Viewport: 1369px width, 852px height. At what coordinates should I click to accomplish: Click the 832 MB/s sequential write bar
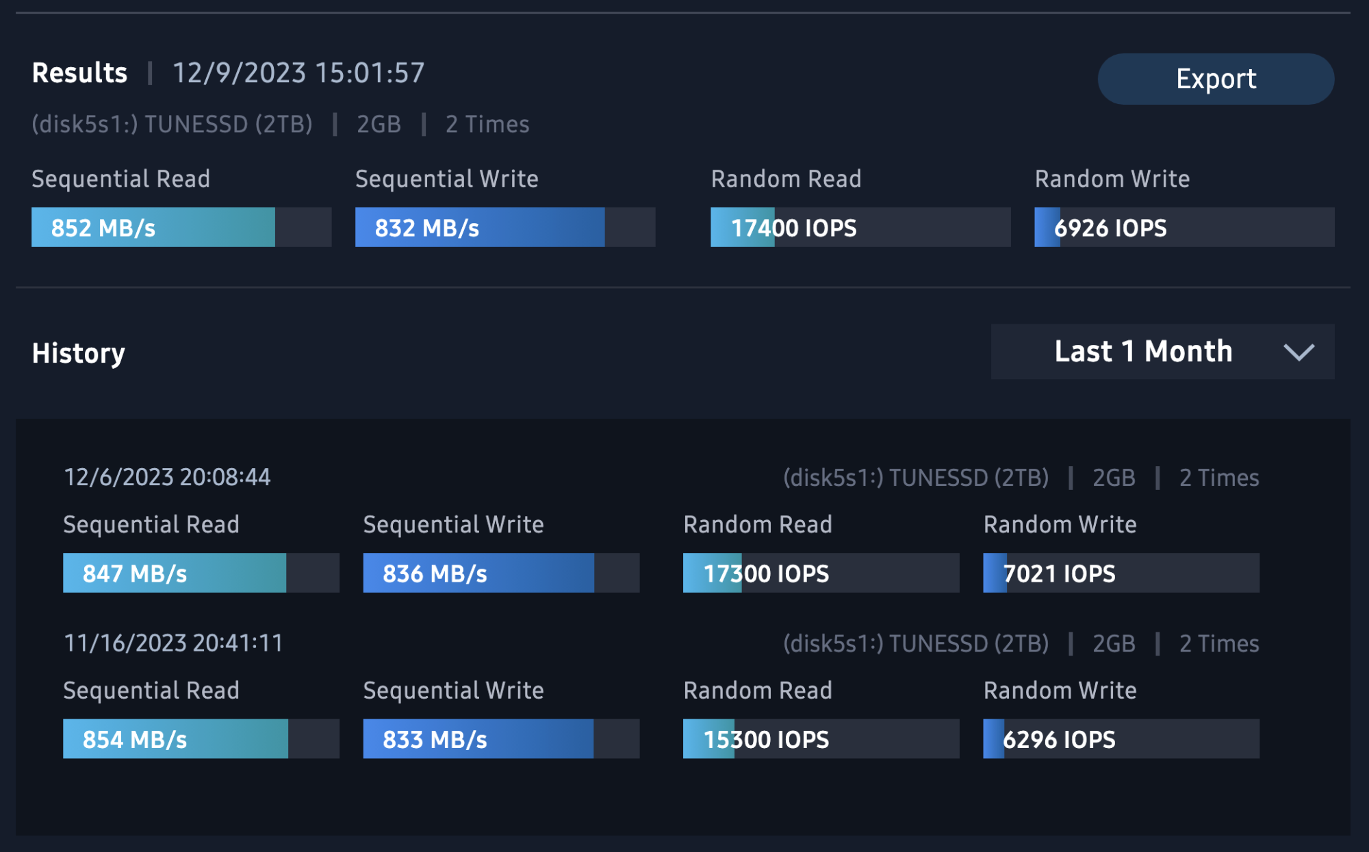click(504, 227)
